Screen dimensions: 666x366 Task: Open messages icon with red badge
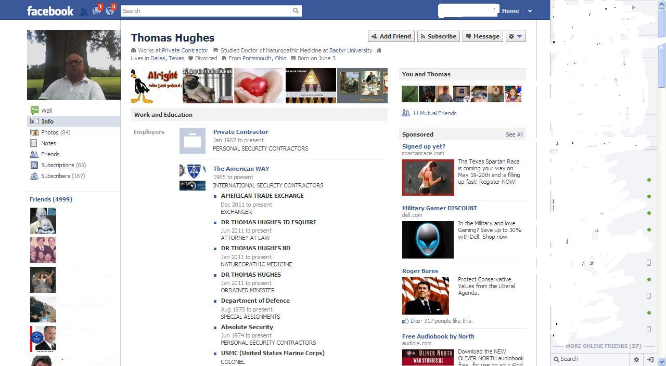coord(97,10)
